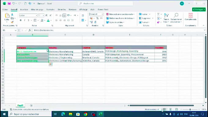Click the font color A icon
This screenshot has height=117, width=208.
[x=48, y=20]
